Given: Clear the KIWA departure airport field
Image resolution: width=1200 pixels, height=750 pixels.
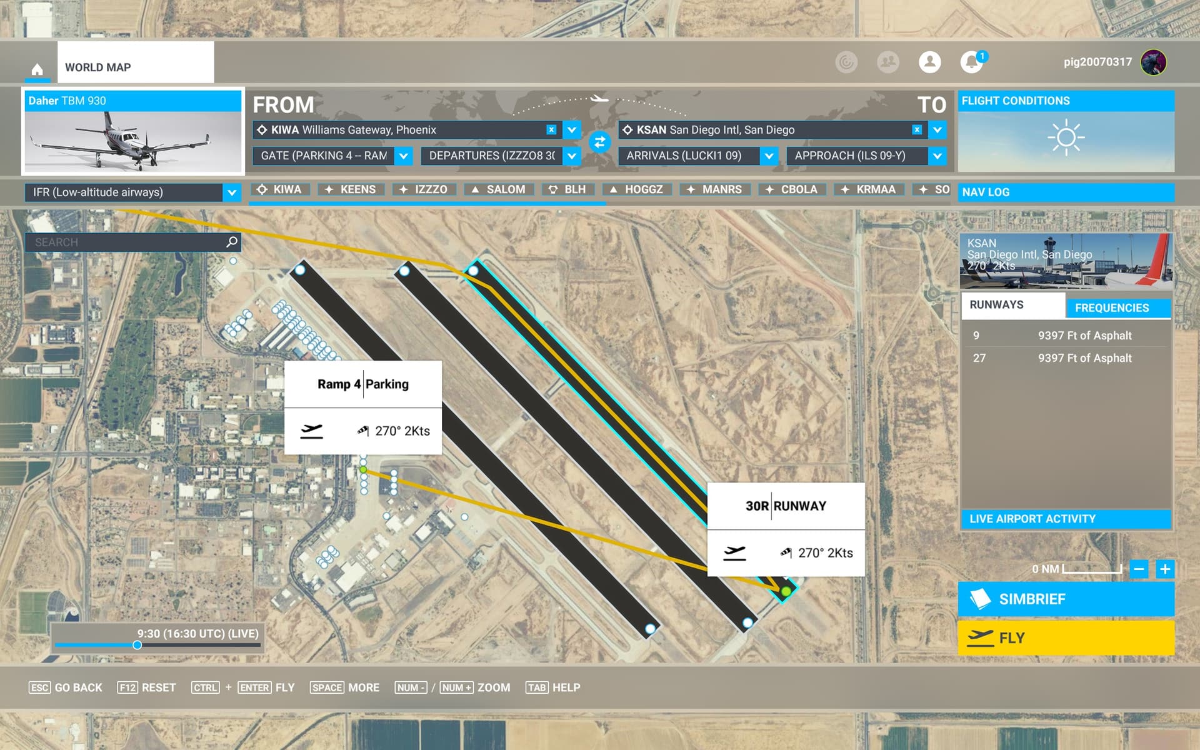Looking at the screenshot, I should [x=551, y=129].
